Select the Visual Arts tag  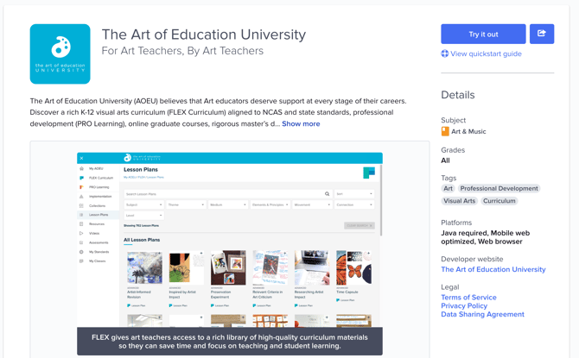[459, 201]
